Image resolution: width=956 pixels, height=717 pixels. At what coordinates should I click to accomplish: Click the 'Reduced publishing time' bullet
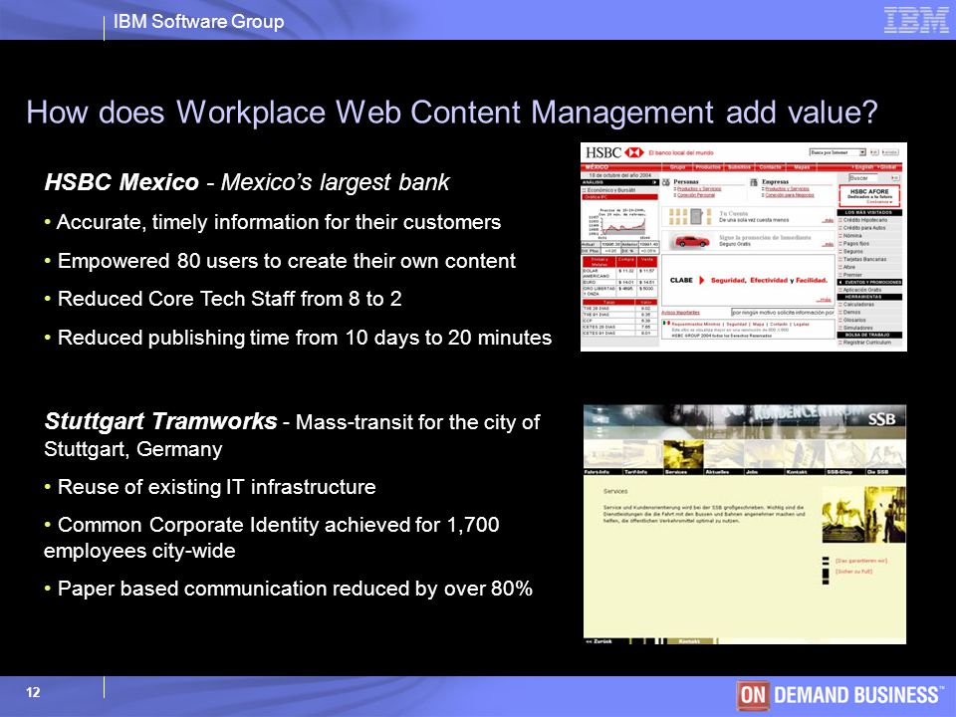click(298, 338)
